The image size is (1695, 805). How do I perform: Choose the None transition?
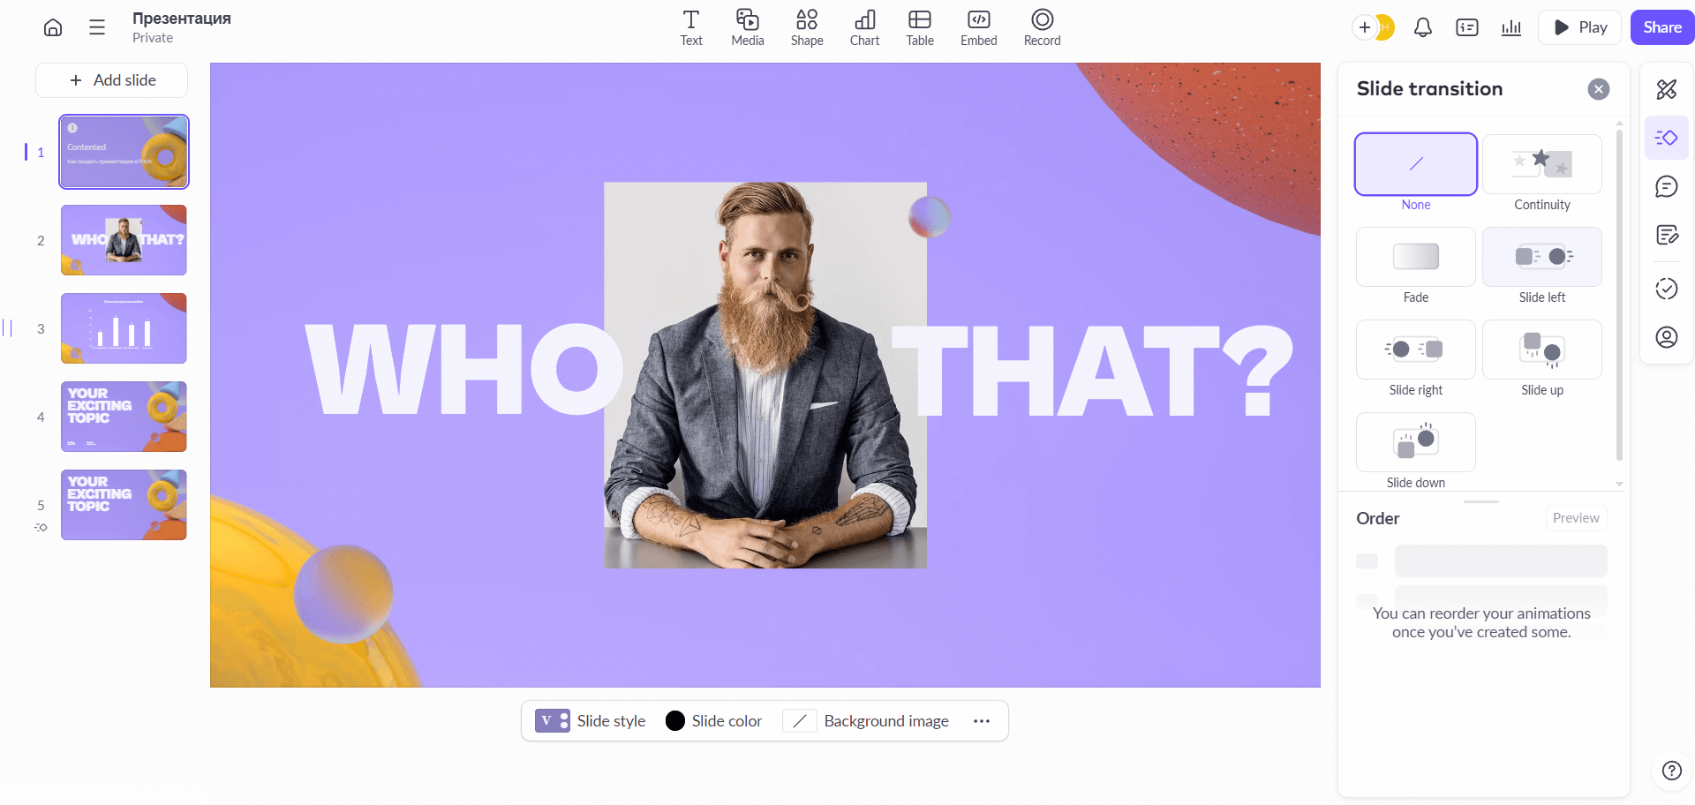tap(1416, 164)
